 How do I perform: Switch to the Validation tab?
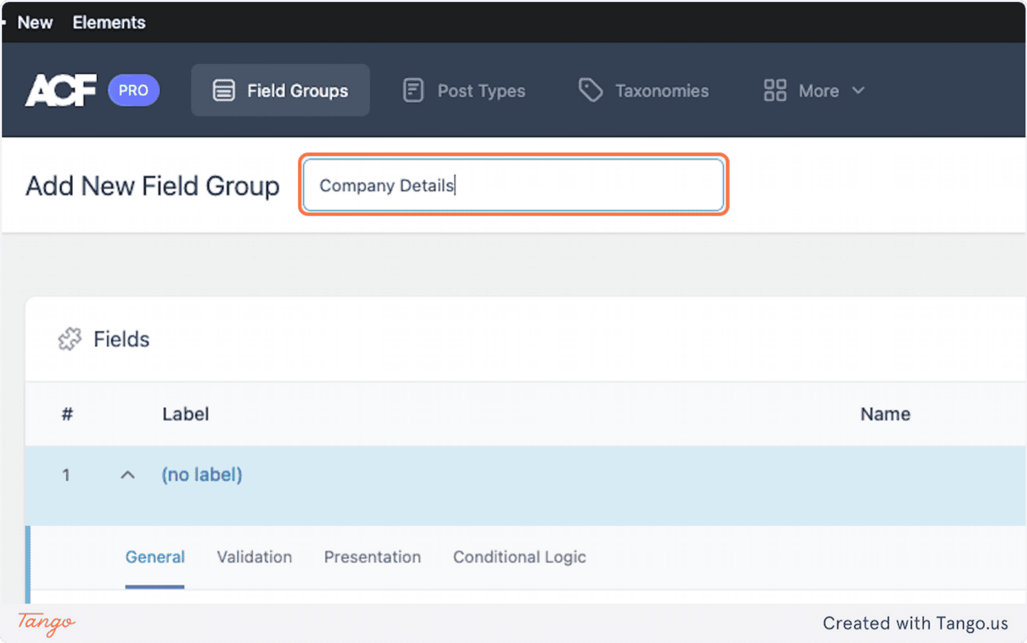[254, 557]
